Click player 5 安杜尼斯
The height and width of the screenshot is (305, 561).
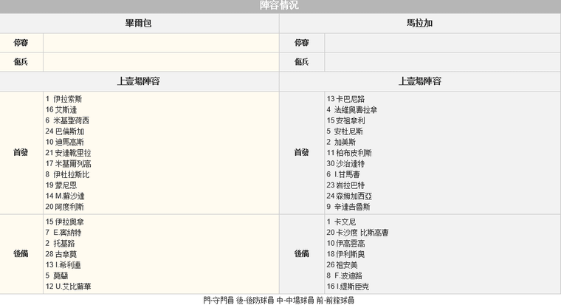point(345,131)
